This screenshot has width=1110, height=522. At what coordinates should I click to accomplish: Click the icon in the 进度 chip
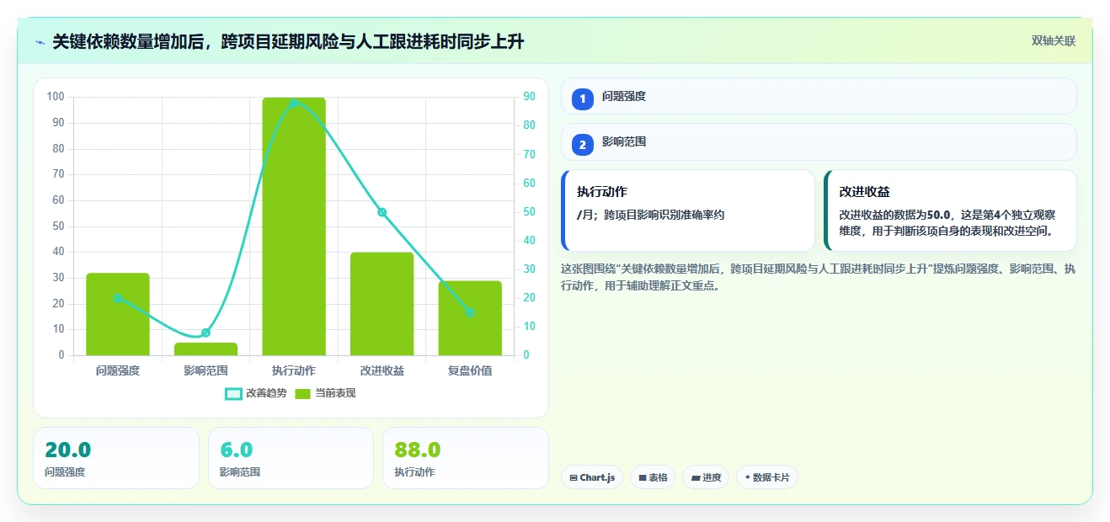tap(696, 477)
